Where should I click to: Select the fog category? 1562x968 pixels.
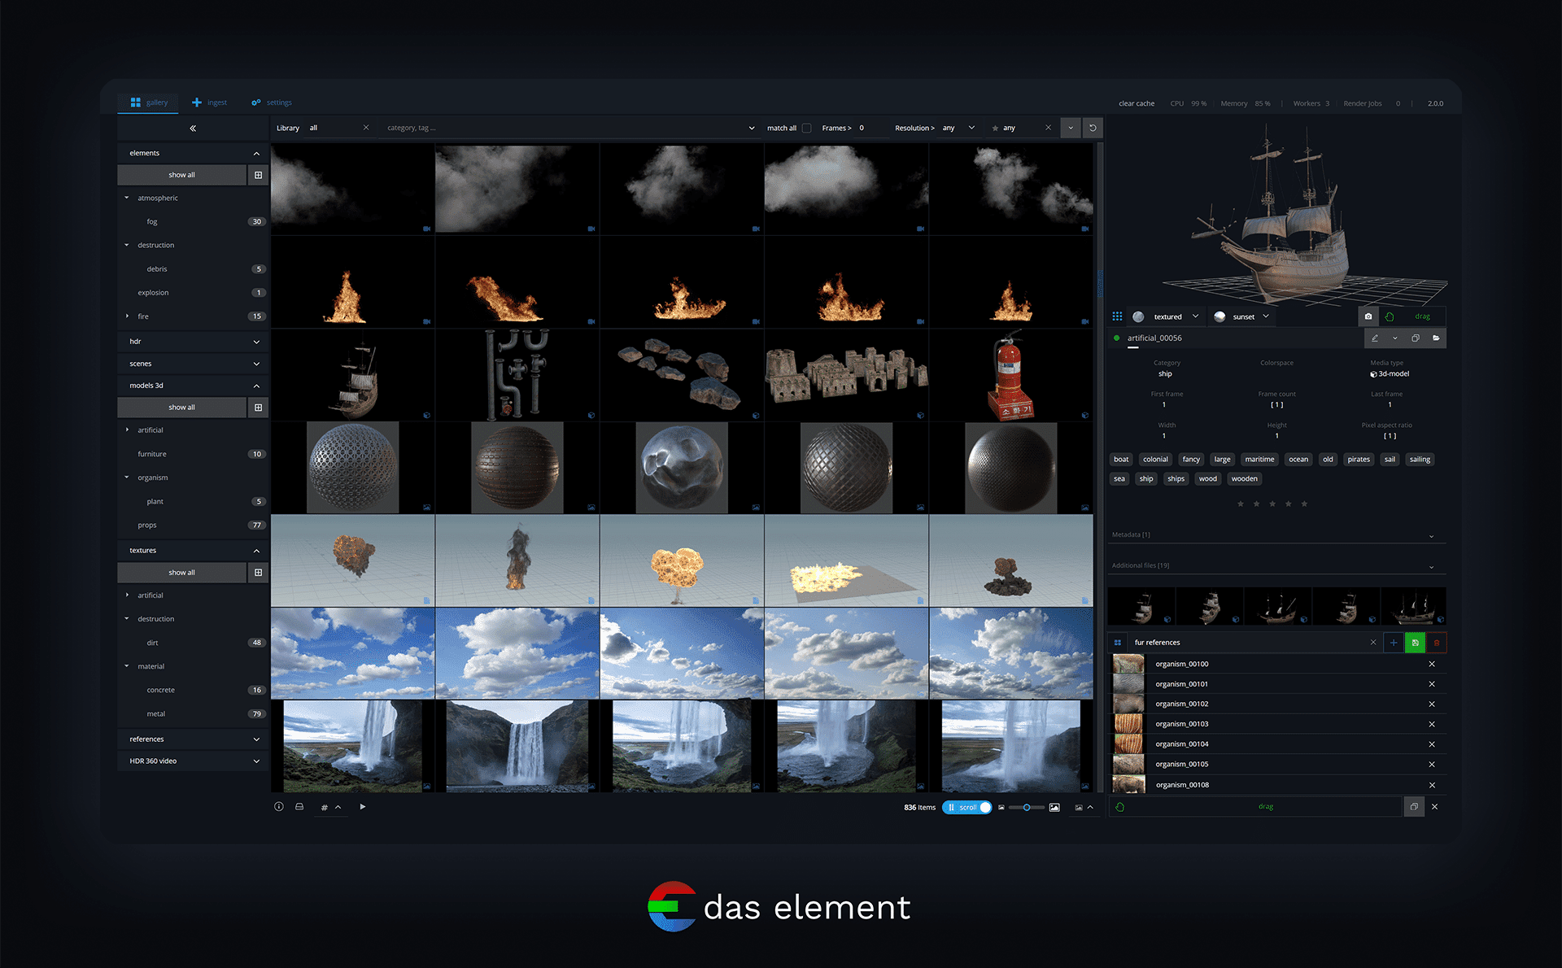point(193,222)
